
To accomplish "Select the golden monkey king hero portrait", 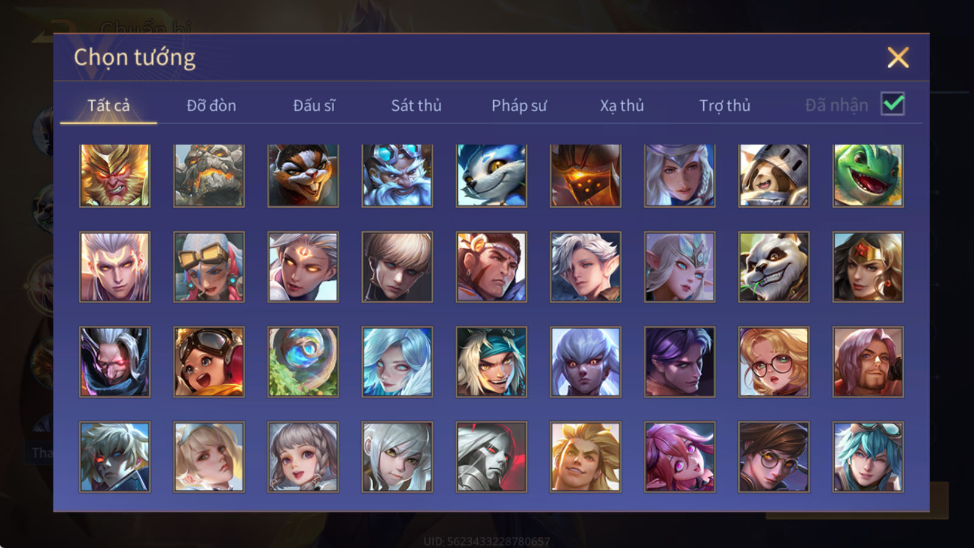I will (x=114, y=175).
